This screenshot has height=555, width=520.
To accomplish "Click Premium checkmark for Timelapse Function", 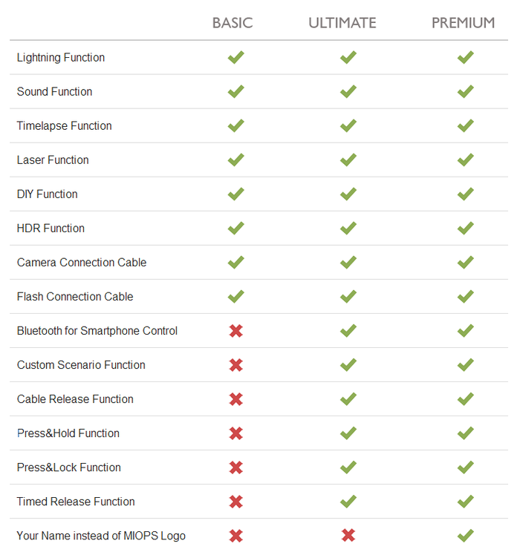I will coord(466,125).
